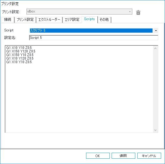Cancel with the キャンセル button
This screenshot has width=165, height=164.
point(149,156)
